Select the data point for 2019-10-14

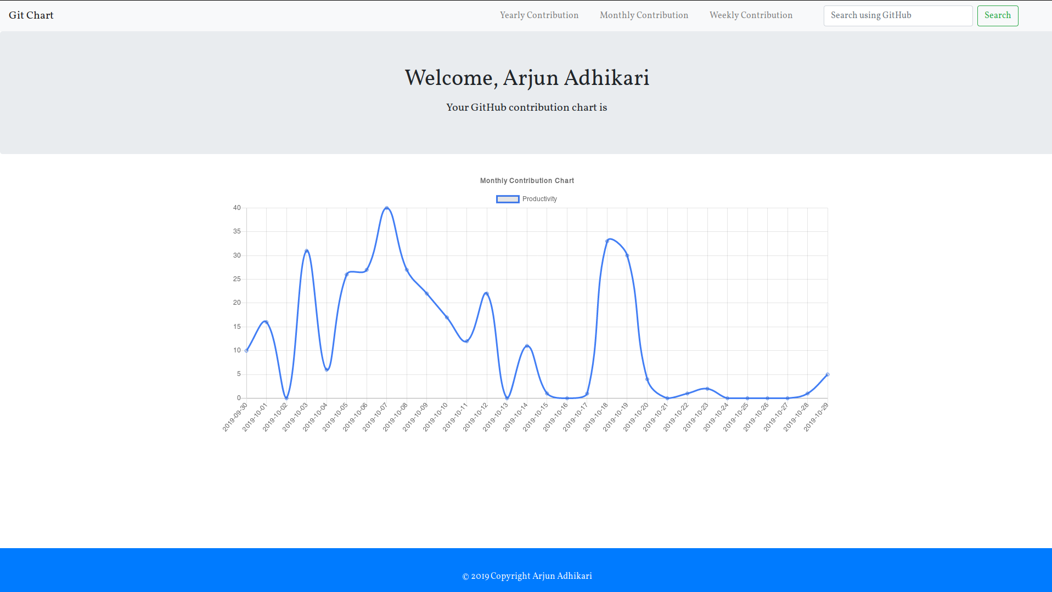[x=527, y=346]
